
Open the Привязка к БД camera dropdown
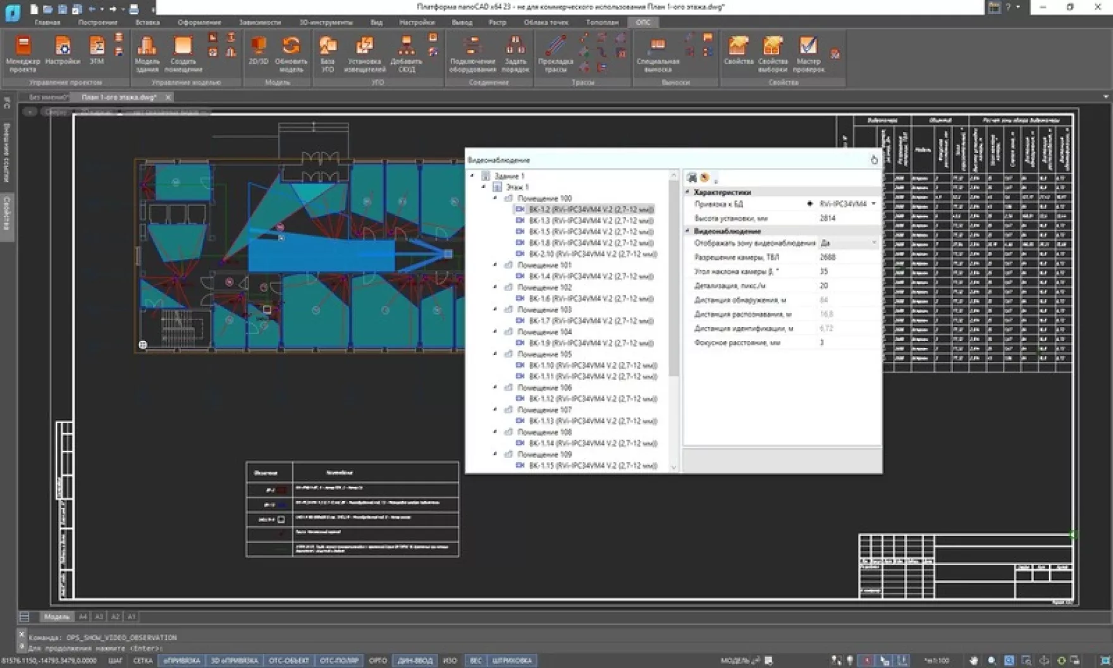coord(873,204)
